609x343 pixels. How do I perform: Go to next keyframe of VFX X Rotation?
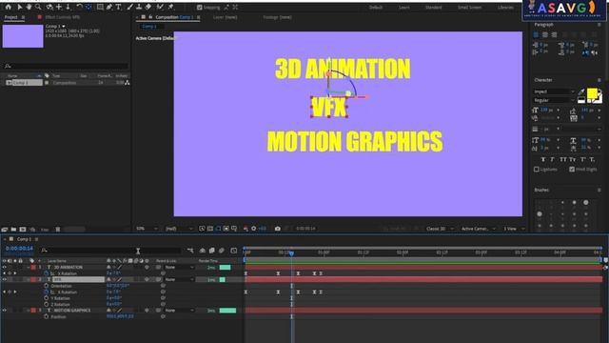click(15, 293)
